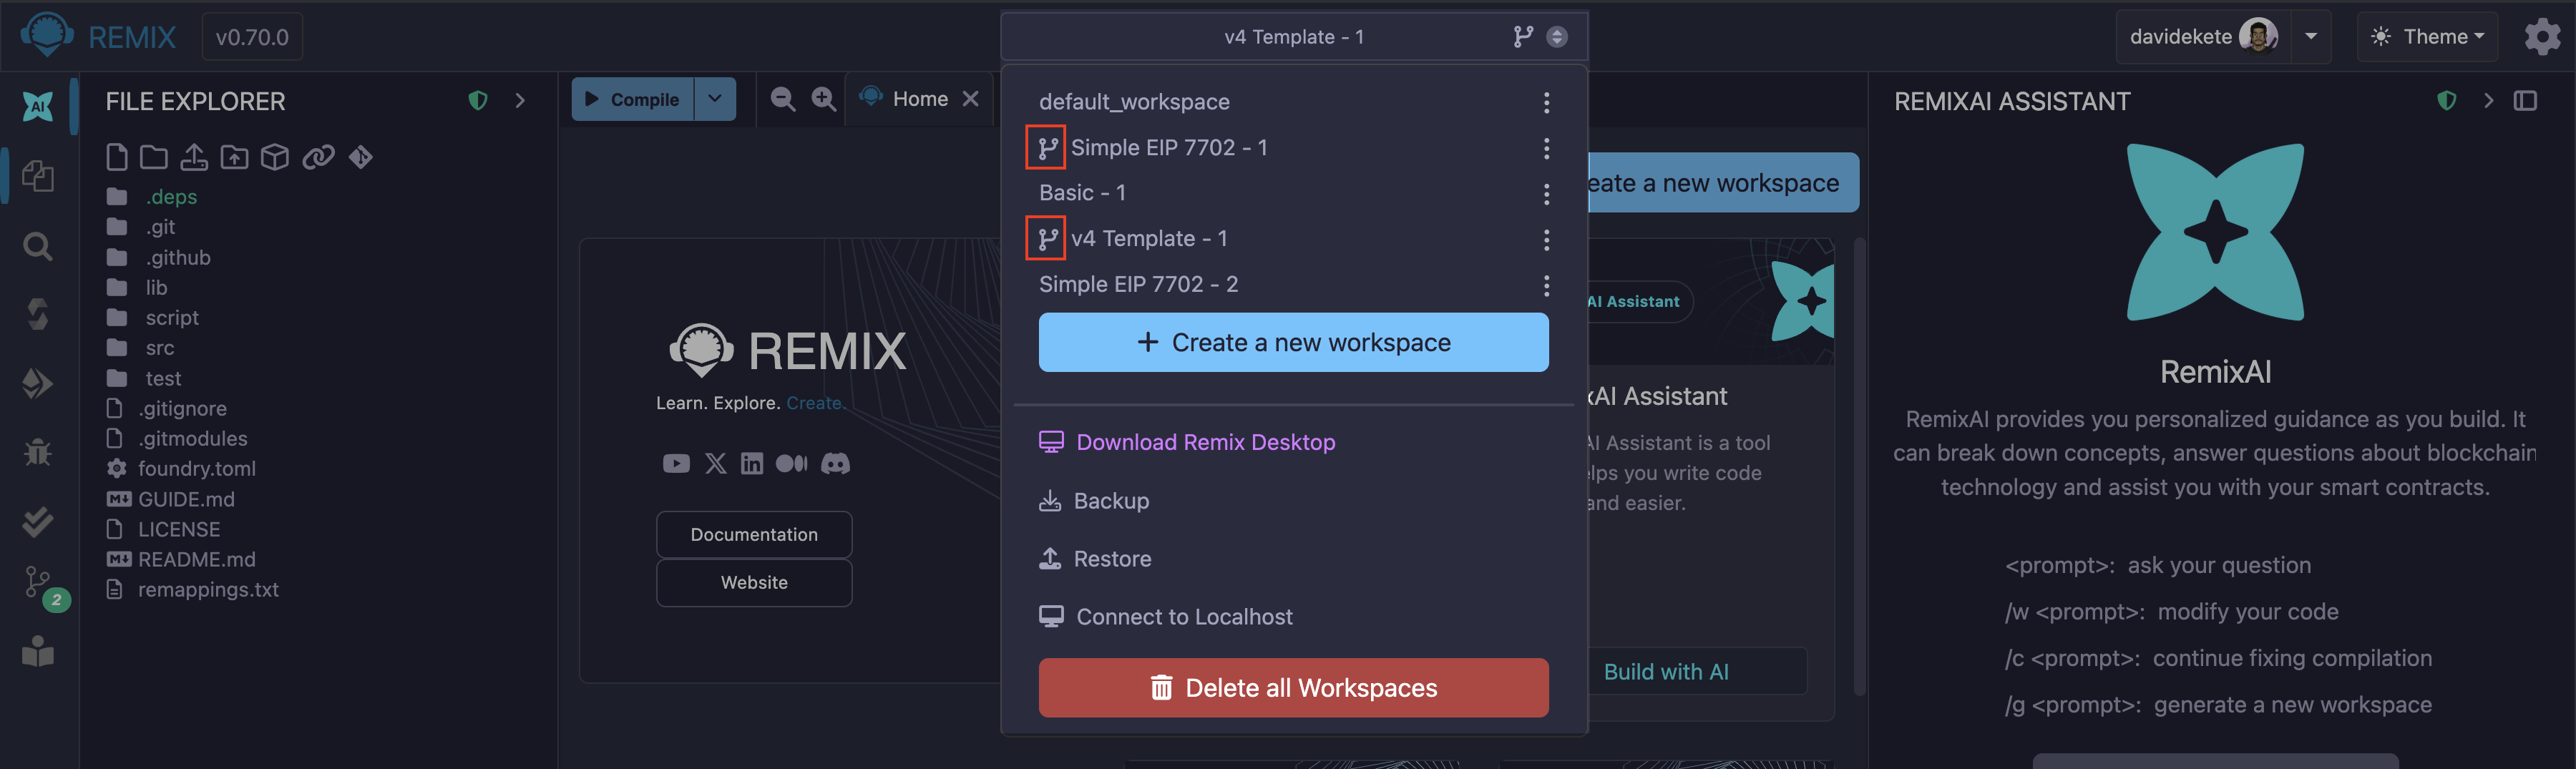Create a new file in File Explorer

pos(116,157)
